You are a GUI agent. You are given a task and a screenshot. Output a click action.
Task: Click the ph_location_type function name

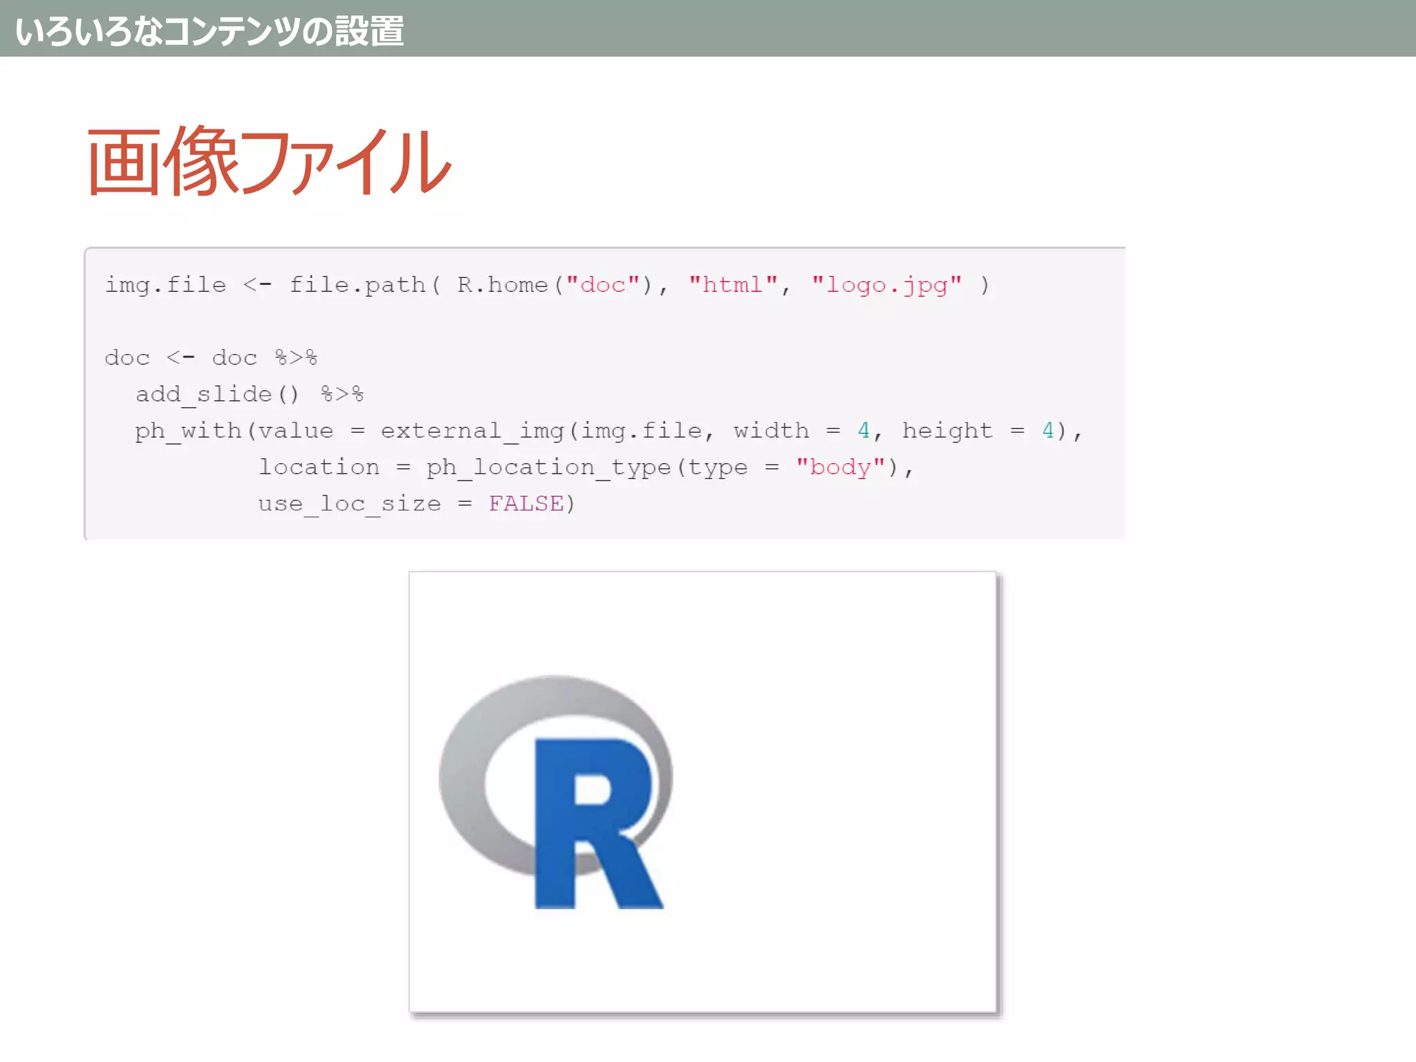(x=548, y=467)
